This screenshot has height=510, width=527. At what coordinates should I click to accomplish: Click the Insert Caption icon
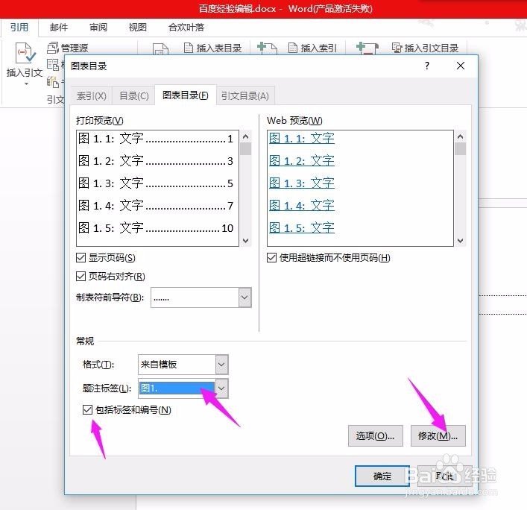(x=161, y=48)
